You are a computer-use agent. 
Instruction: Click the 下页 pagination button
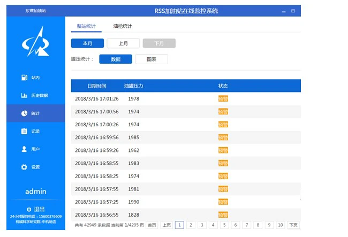tap(293, 225)
